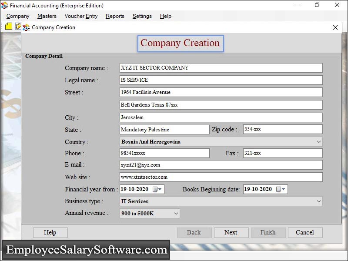Open the Country dropdown
Screen dimensions: 348x261
318,141
